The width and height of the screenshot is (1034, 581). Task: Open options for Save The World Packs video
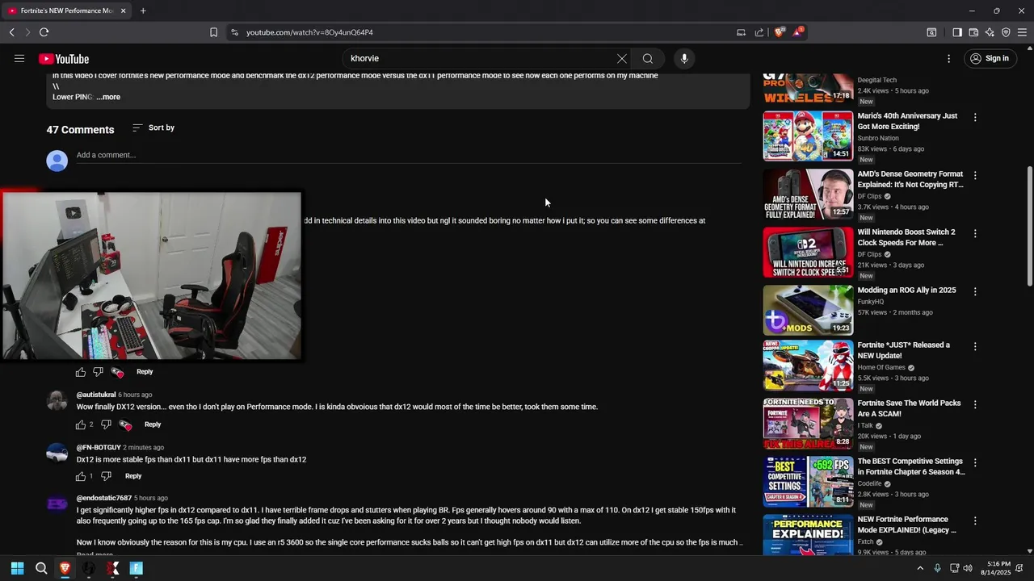point(975,404)
